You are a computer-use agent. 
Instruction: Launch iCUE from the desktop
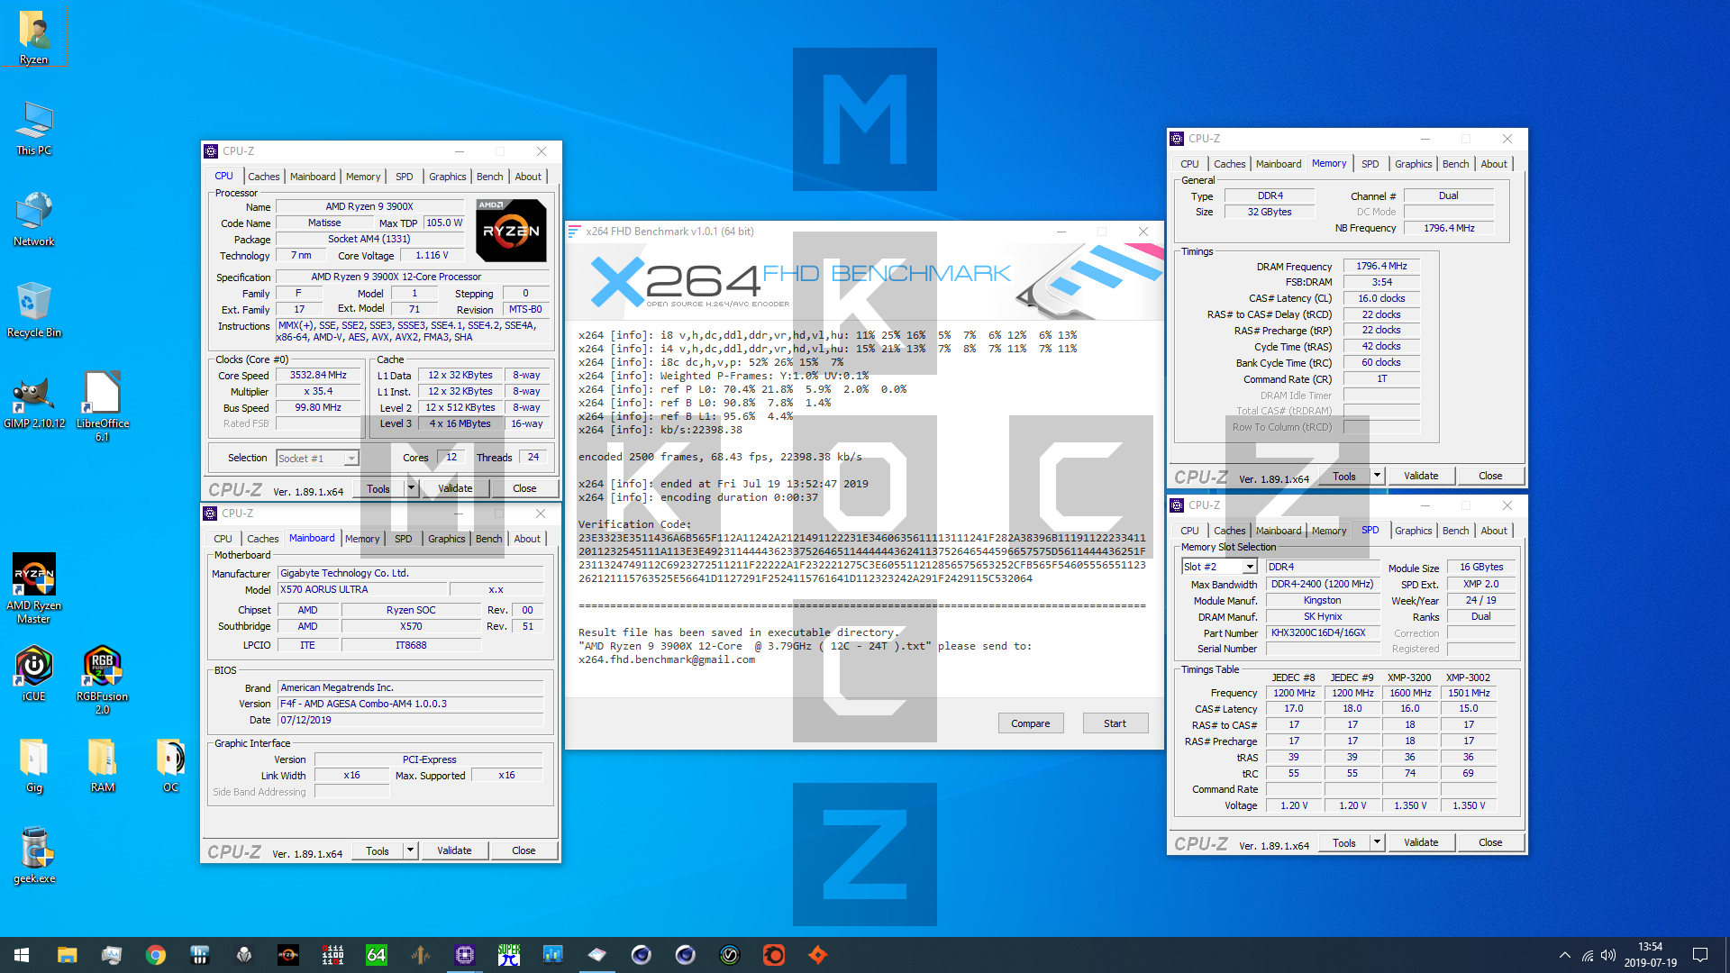[34, 674]
